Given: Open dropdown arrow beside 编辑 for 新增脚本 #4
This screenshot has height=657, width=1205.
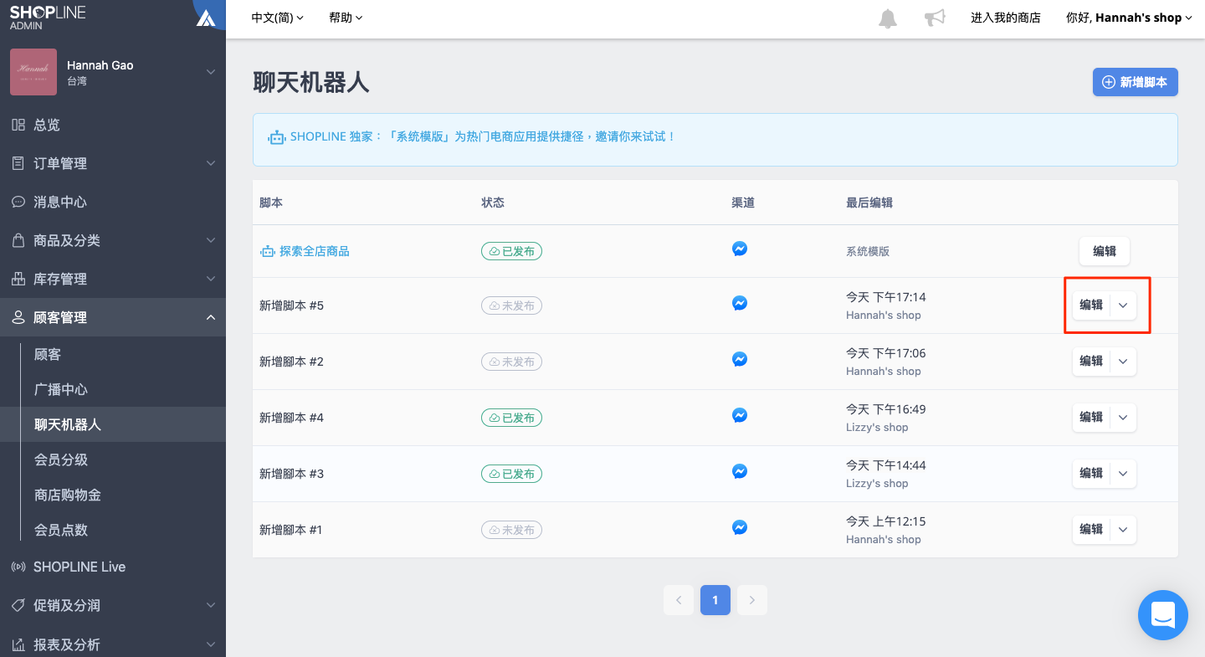Looking at the screenshot, I should tap(1123, 418).
